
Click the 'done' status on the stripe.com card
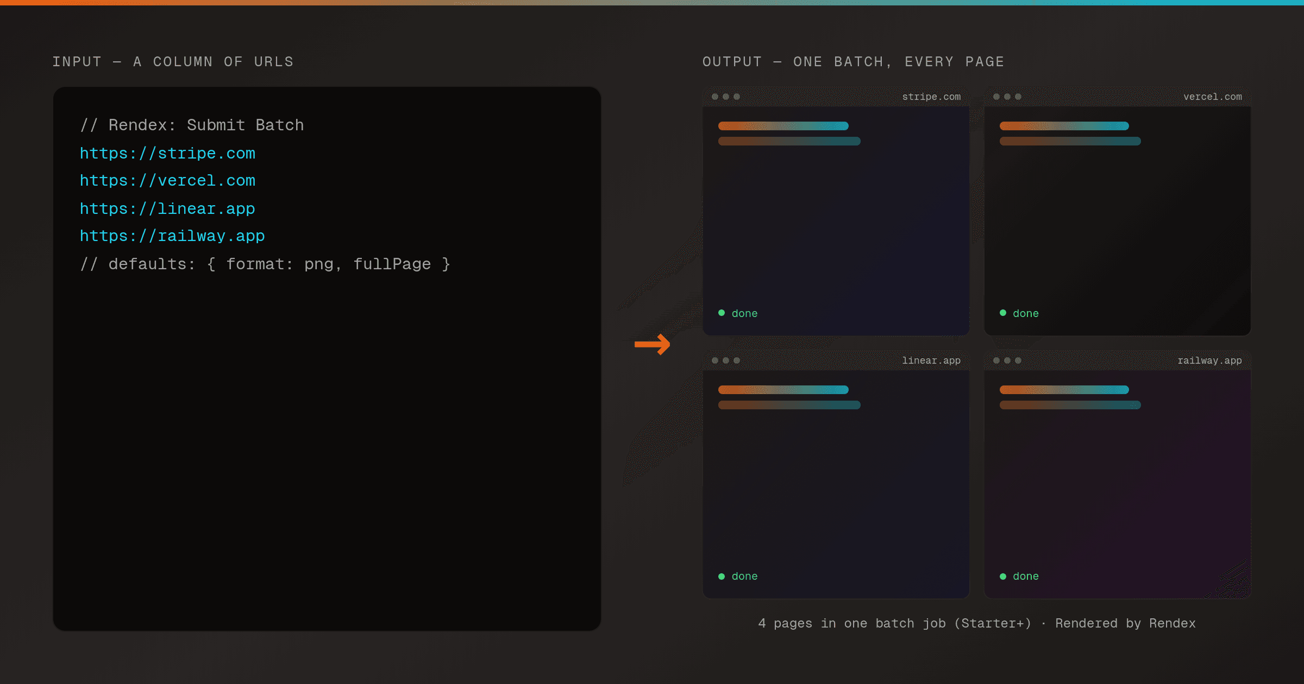pos(738,313)
